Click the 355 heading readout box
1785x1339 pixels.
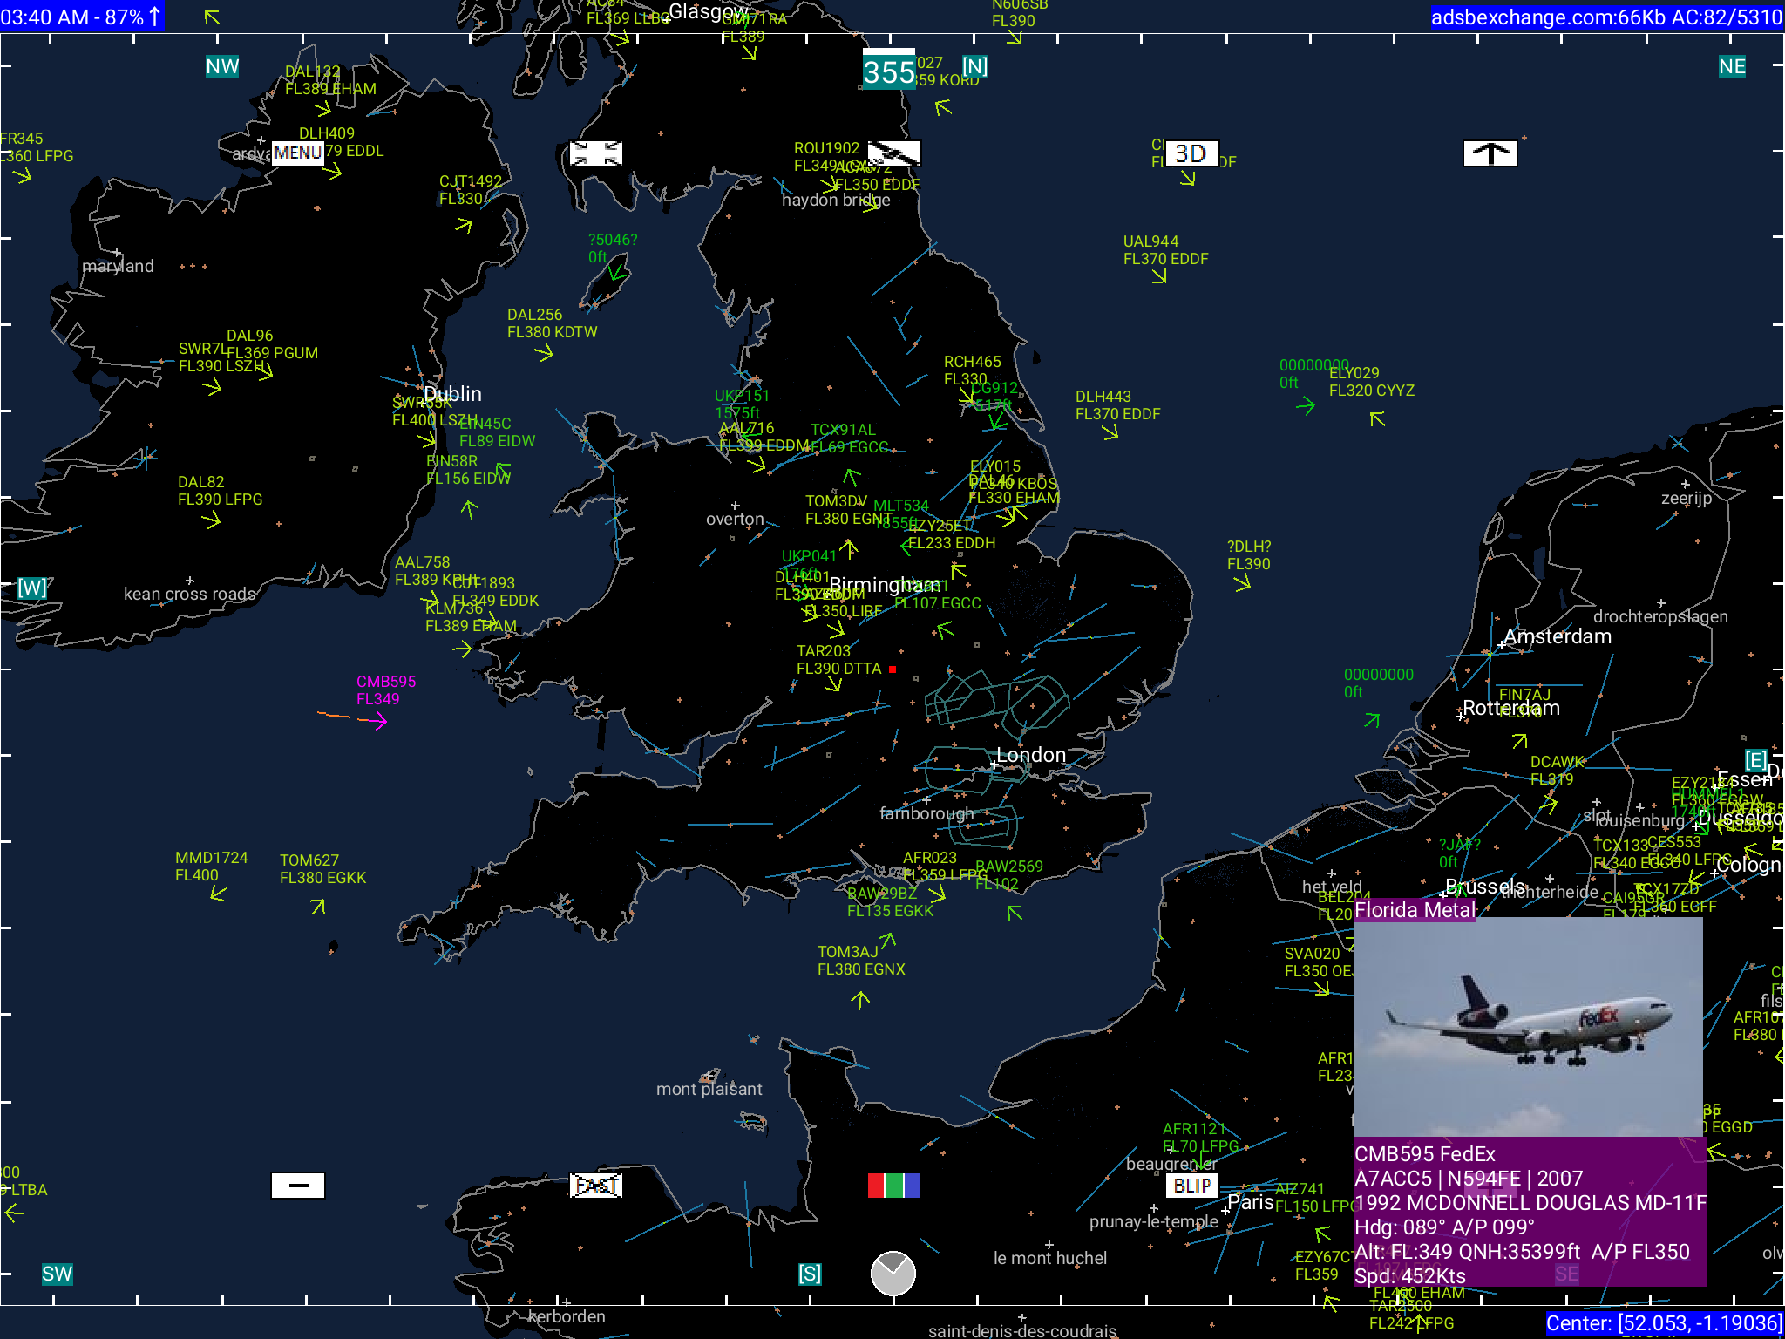tap(888, 71)
